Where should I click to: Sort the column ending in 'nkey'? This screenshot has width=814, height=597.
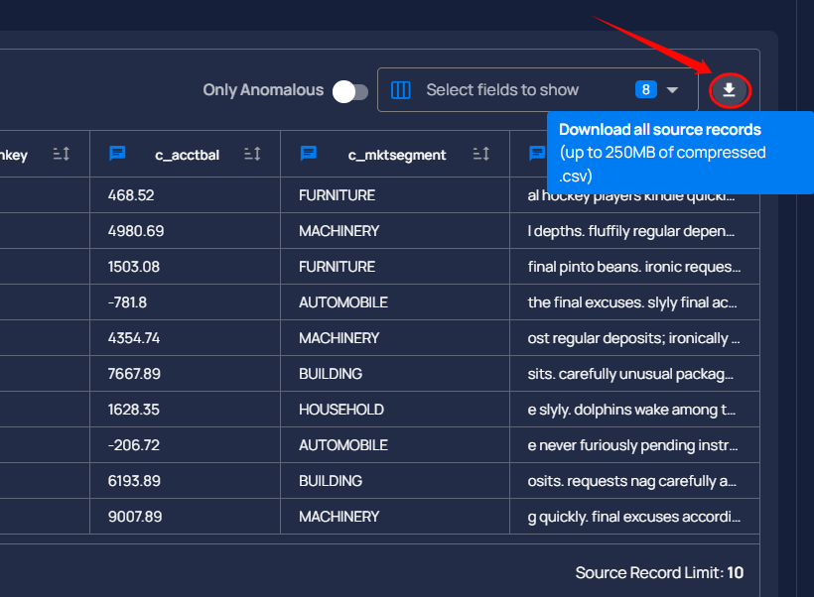(x=62, y=154)
